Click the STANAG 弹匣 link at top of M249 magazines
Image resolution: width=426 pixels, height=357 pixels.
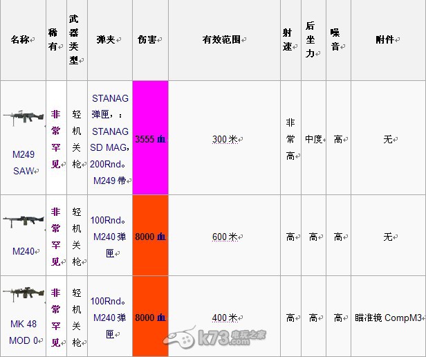tap(110, 107)
